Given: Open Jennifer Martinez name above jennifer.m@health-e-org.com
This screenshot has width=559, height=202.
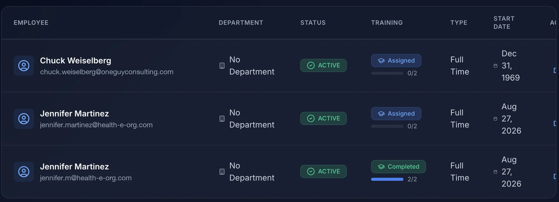Looking at the screenshot, I should (x=75, y=166).
